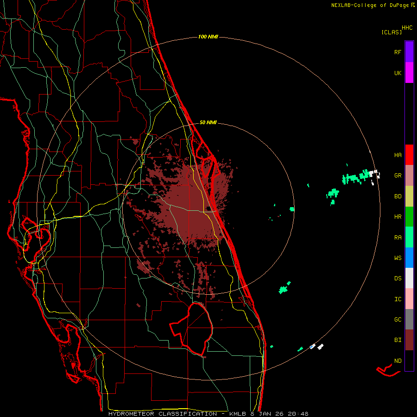The image size is (417, 417).
Task: Select the WS blue legend swatch
Action: [409, 258]
